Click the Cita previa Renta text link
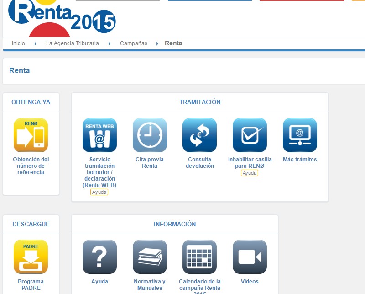Screen dimensions: 365x294 pos(150,163)
